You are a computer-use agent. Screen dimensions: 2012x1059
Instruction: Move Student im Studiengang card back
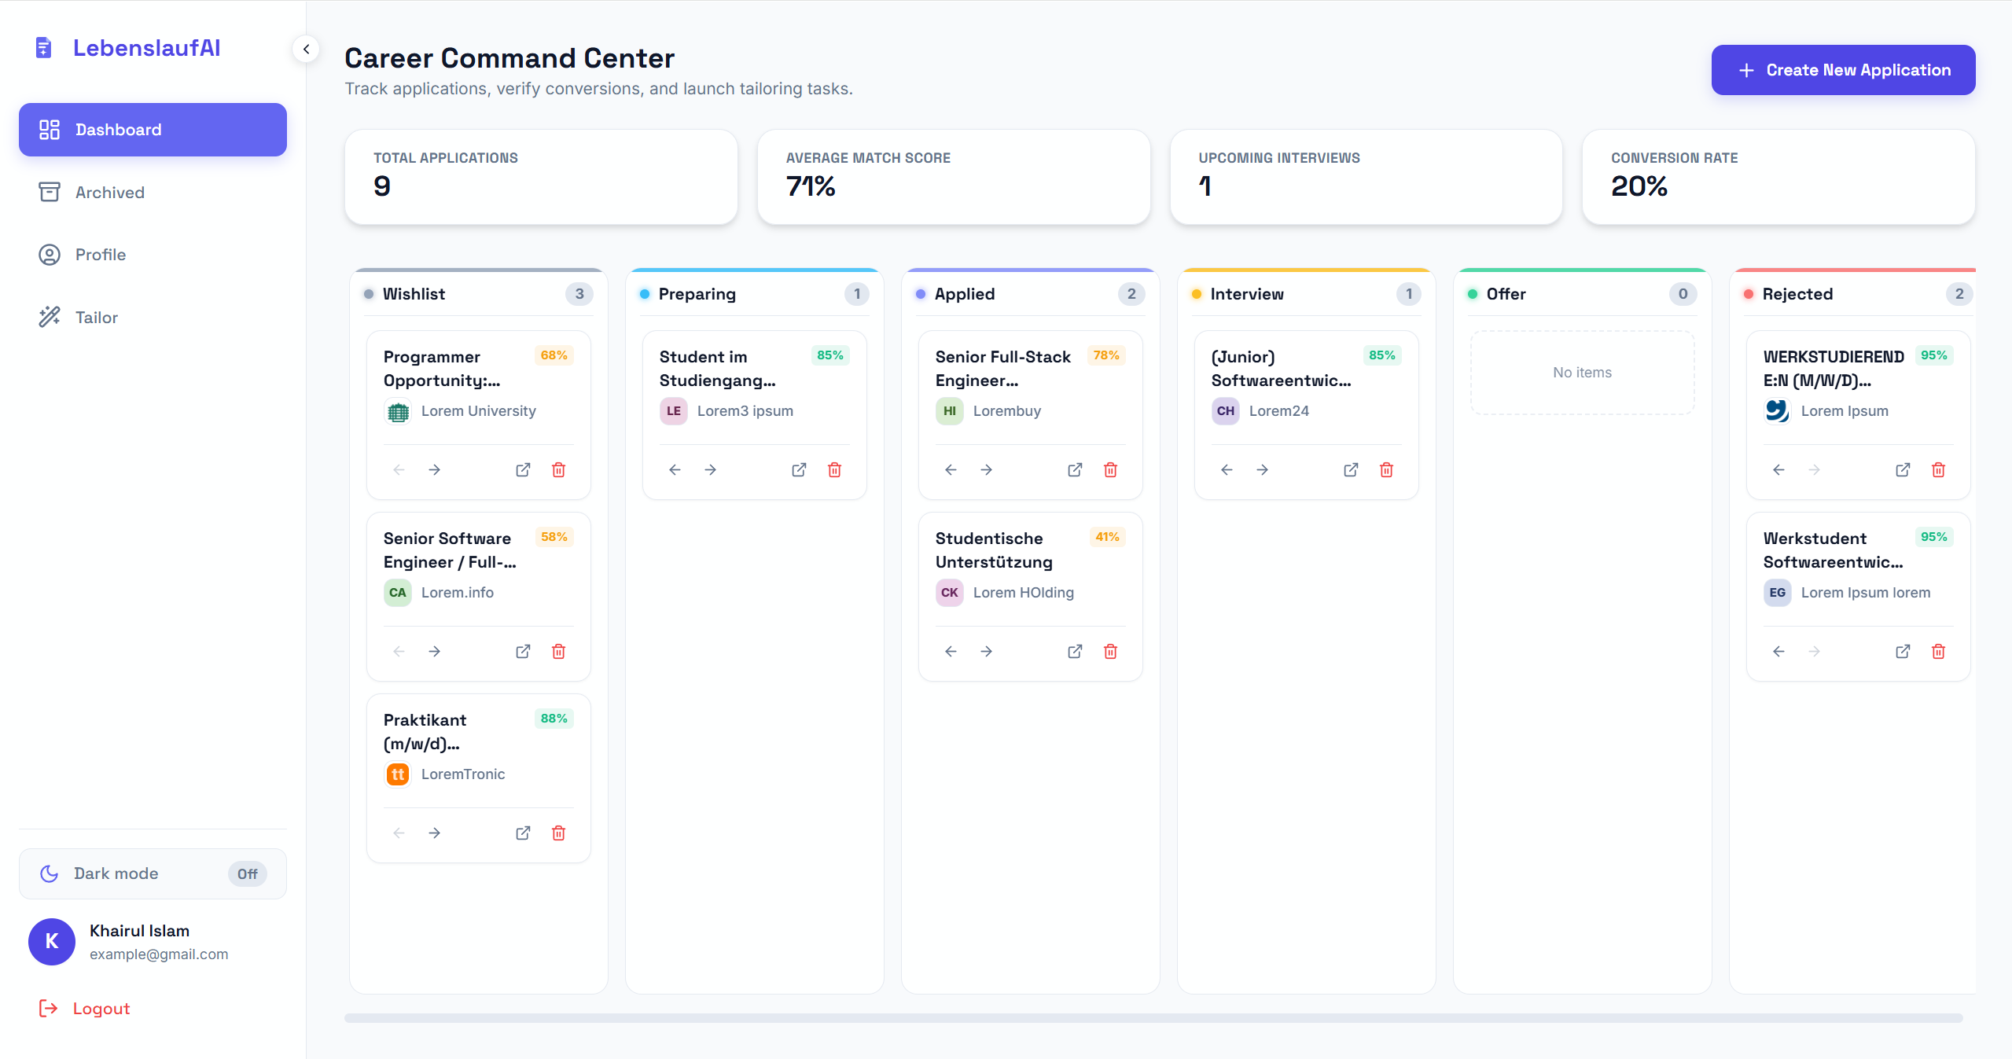(675, 470)
